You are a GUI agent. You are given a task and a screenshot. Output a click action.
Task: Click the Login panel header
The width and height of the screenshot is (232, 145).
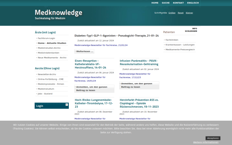52,106
